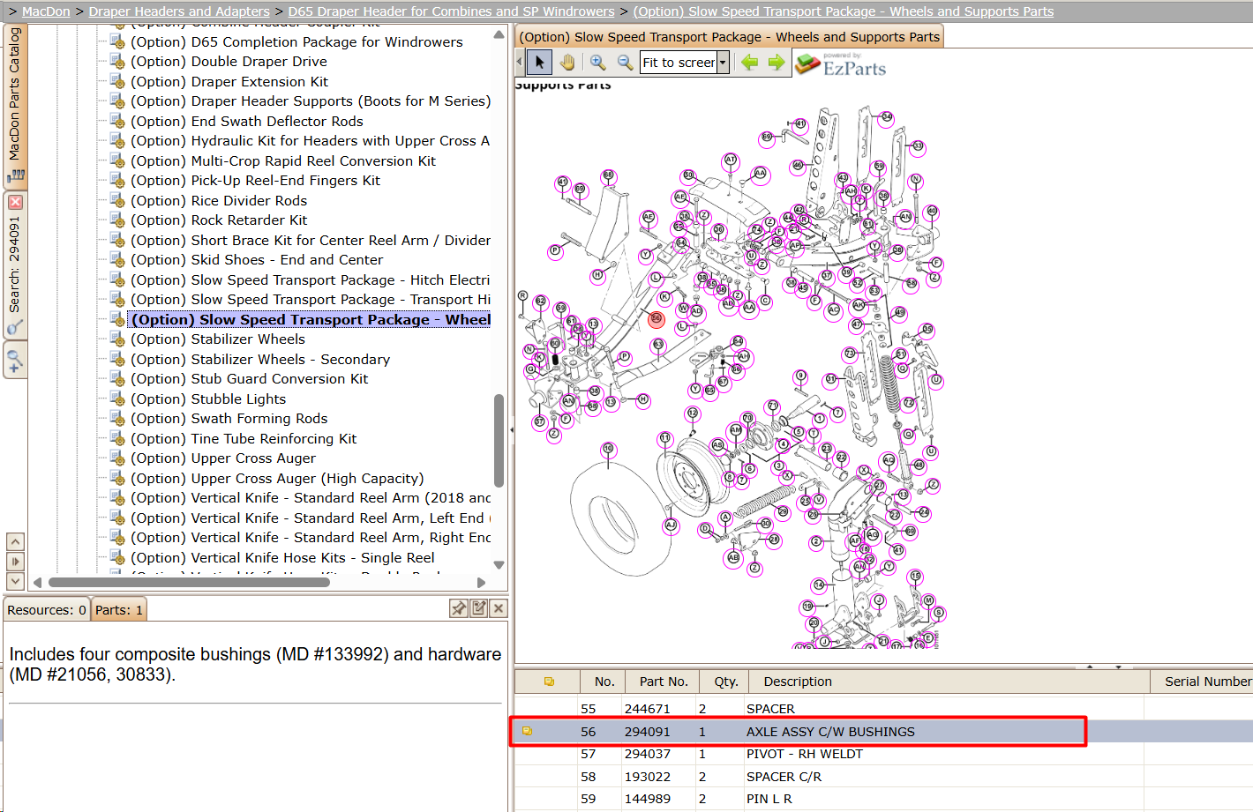This screenshot has width=1253, height=812.
Task: Switch to the Resources: 0 tab
Action: (46, 610)
